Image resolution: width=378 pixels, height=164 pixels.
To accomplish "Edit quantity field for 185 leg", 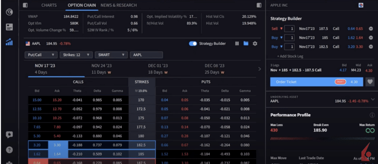I will [289, 38].
